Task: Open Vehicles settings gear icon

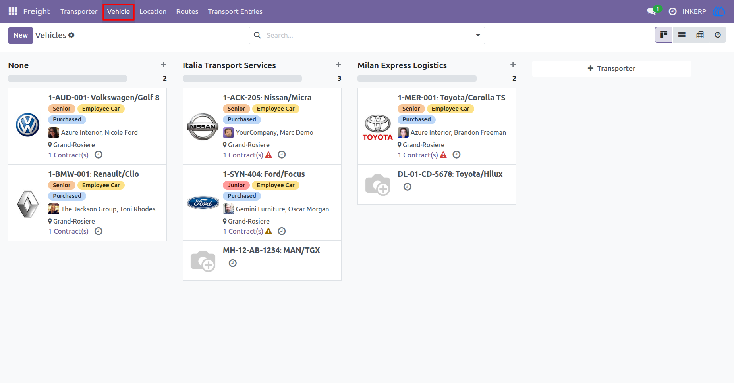Action: click(x=71, y=35)
